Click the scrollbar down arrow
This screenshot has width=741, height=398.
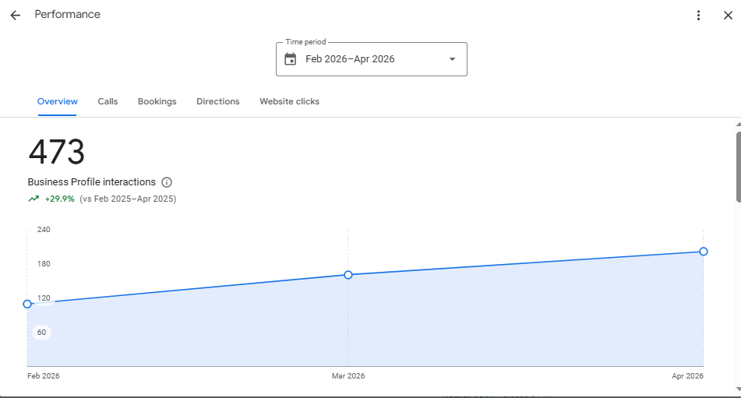pyautogui.click(x=738, y=389)
